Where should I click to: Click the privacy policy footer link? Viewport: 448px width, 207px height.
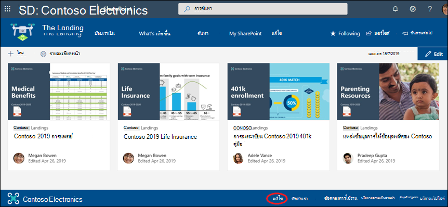377,198
